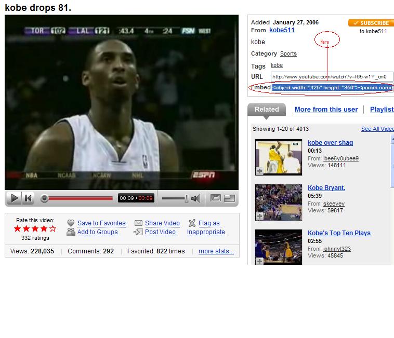The image size is (394, 338).
Task: Click the orange Subscribe button
Action: point(371,23)
